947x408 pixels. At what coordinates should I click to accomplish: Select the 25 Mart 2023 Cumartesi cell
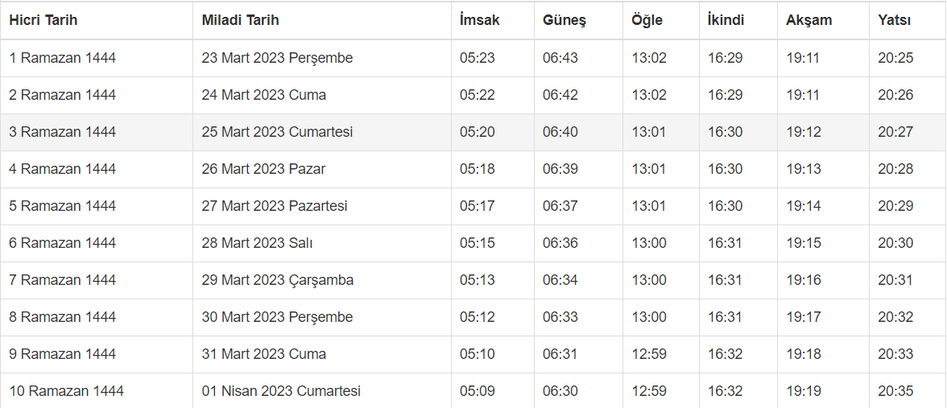click(277, 132)
